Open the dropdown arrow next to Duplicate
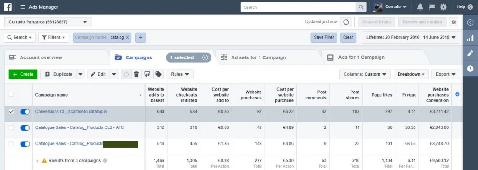 (80, 74)
